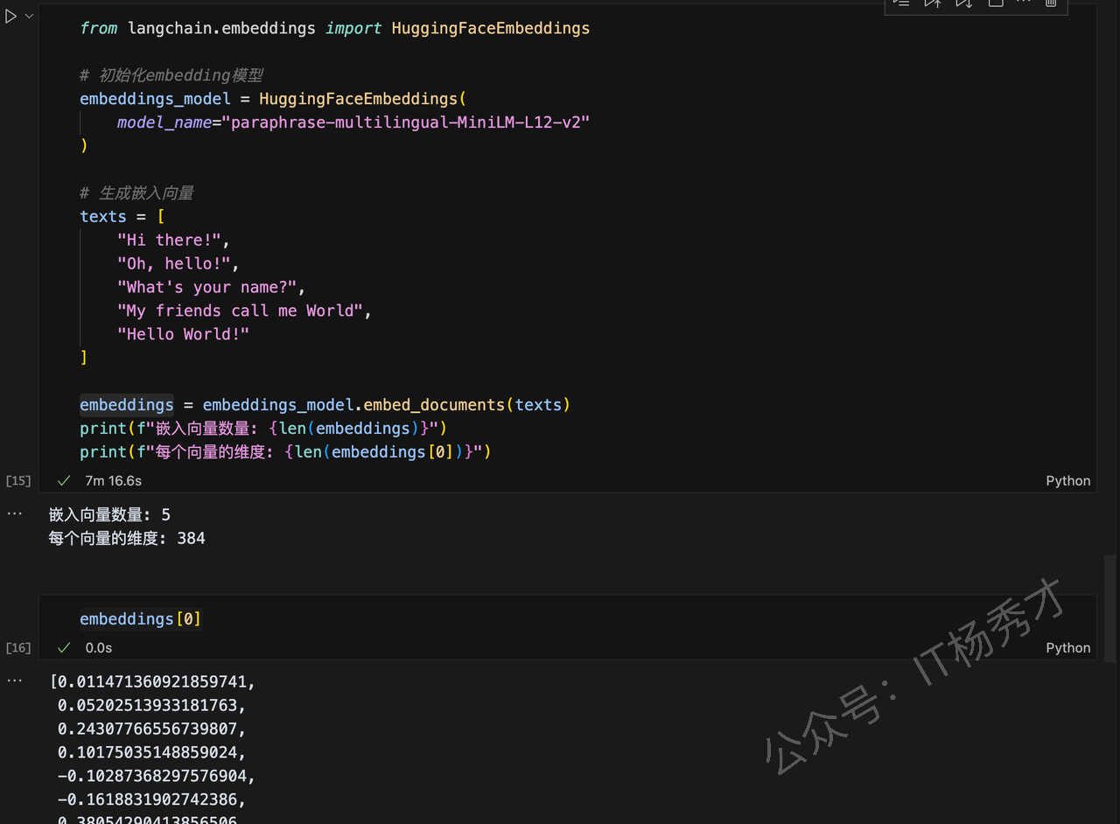The width and height of the screenshot is (1120, 824).
Task: Click the embeddings_model = HuggingFaceEmbeddings( line
Action: 273,99
